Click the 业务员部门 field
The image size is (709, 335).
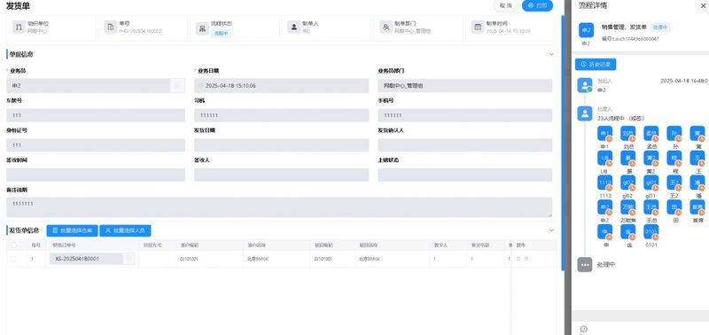coord(464,85)
